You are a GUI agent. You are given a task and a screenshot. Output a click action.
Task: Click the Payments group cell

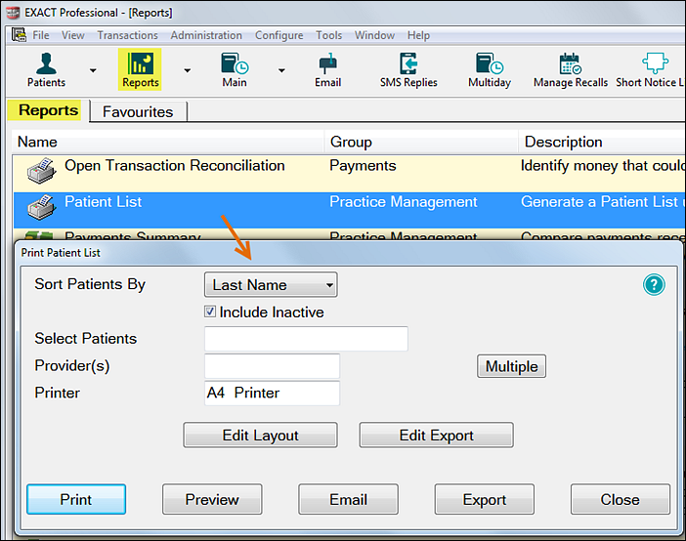[x=363, y=165]
